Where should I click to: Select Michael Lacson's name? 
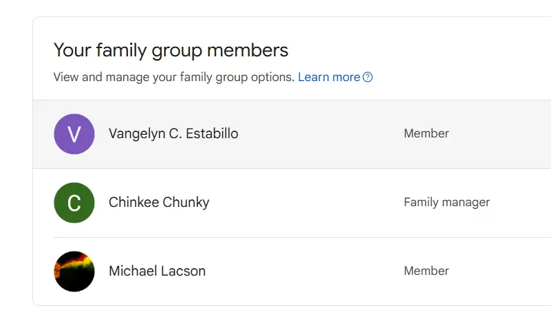[157, 271]
